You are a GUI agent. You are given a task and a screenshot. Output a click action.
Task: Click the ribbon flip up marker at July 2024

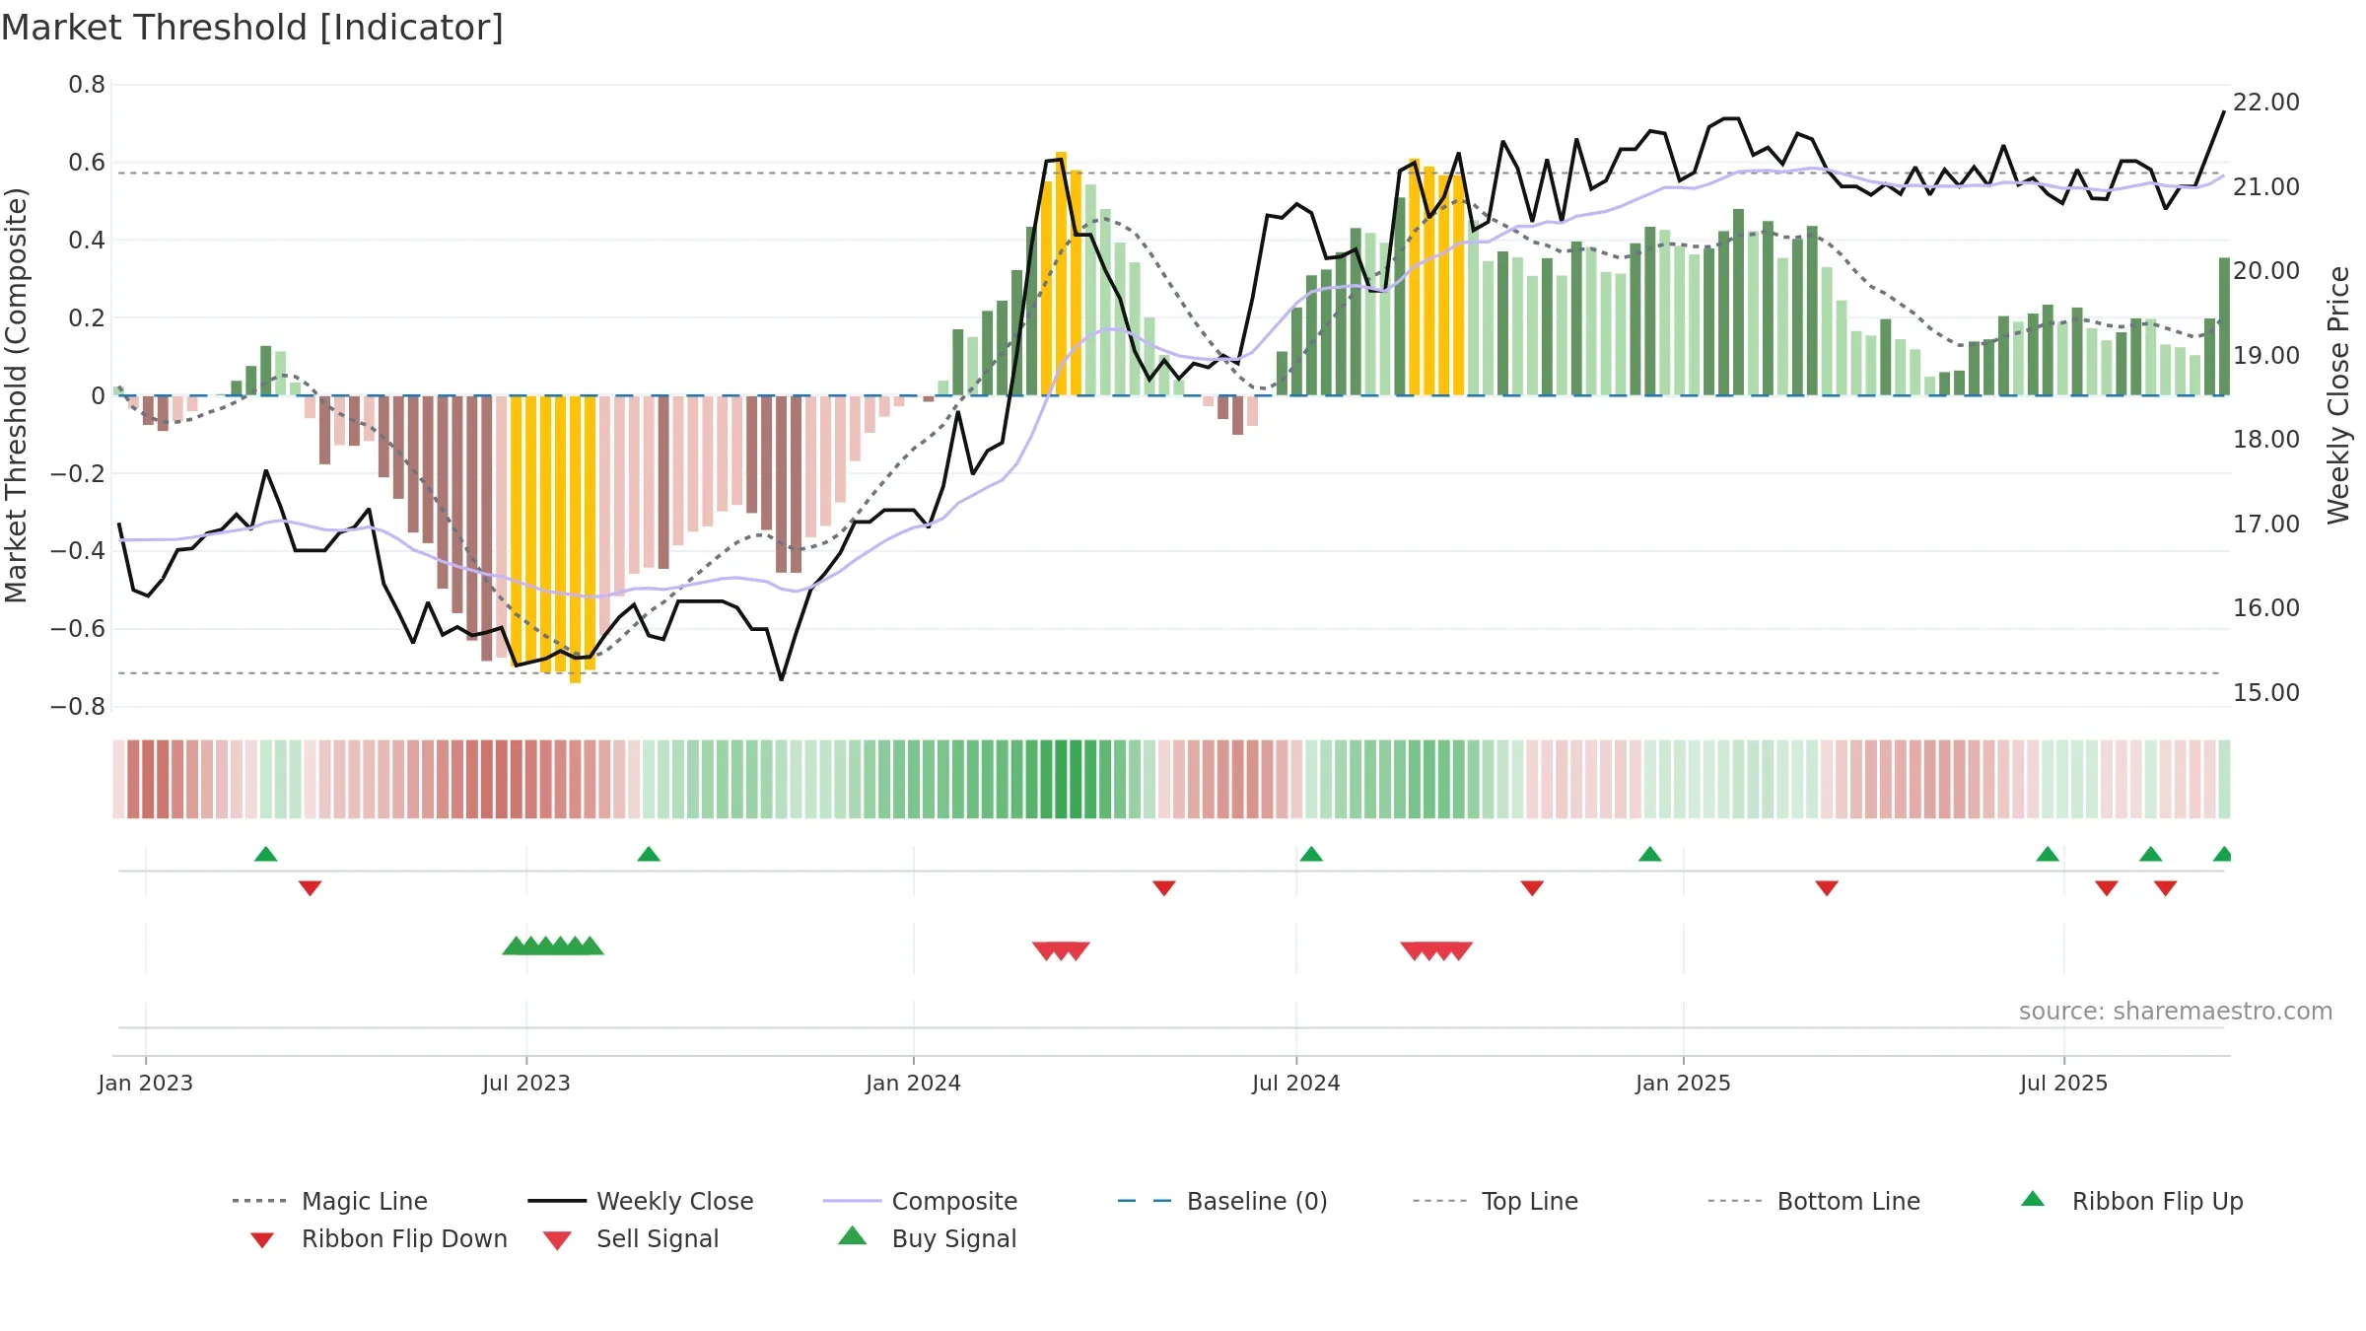1311,854
